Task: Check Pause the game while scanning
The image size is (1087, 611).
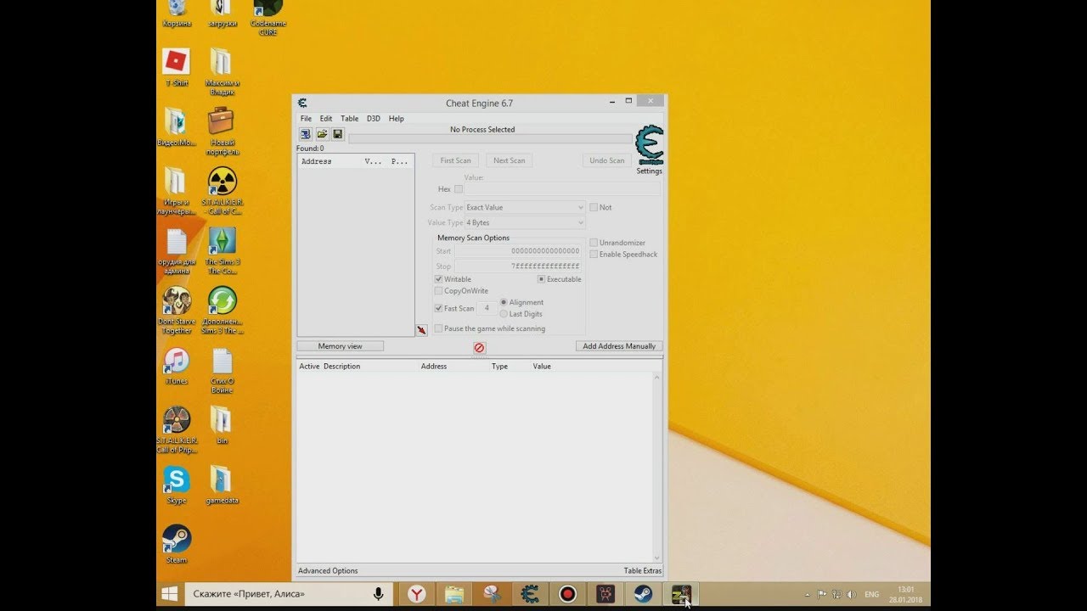Action: pyautogui.click(x=438, y=328)
